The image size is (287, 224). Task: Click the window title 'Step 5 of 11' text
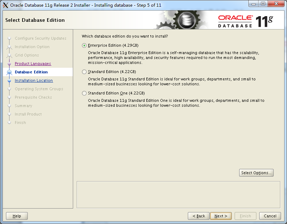click(149, 5)
